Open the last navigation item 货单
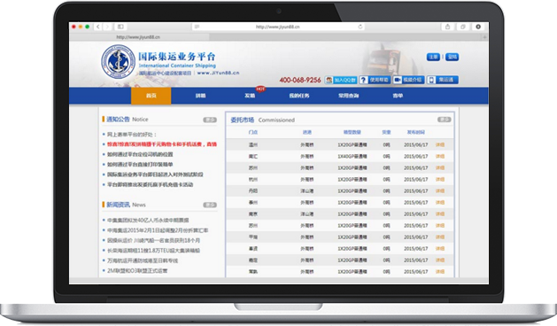The image size is (557, 326). pos(398,96)
